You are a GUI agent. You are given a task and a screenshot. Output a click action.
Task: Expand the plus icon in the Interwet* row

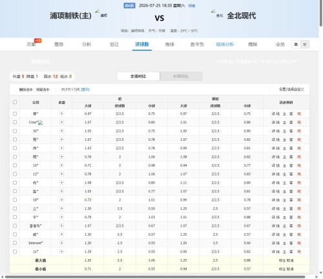(x=61, y=243)
